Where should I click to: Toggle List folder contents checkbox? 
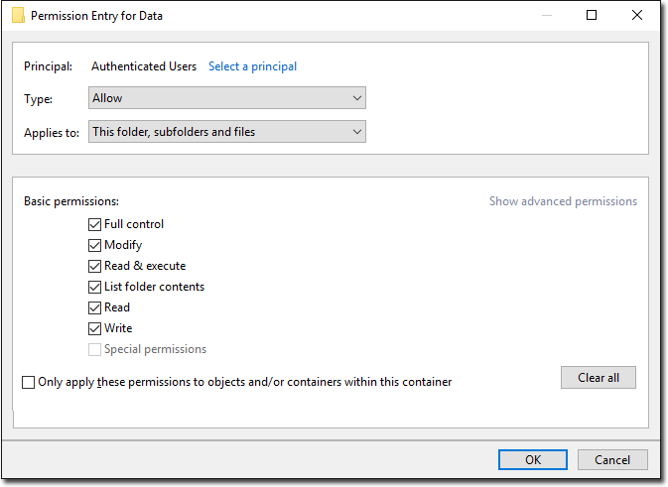(x=94, y=287)
